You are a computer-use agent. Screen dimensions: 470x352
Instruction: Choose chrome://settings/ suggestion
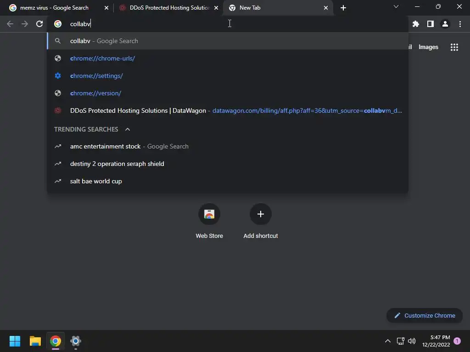[x=228, y=76]
